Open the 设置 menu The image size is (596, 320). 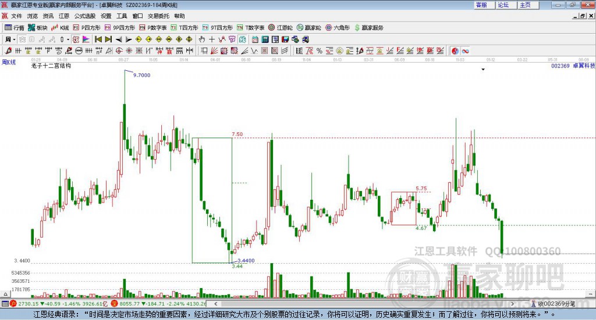[x=106, y=16]
